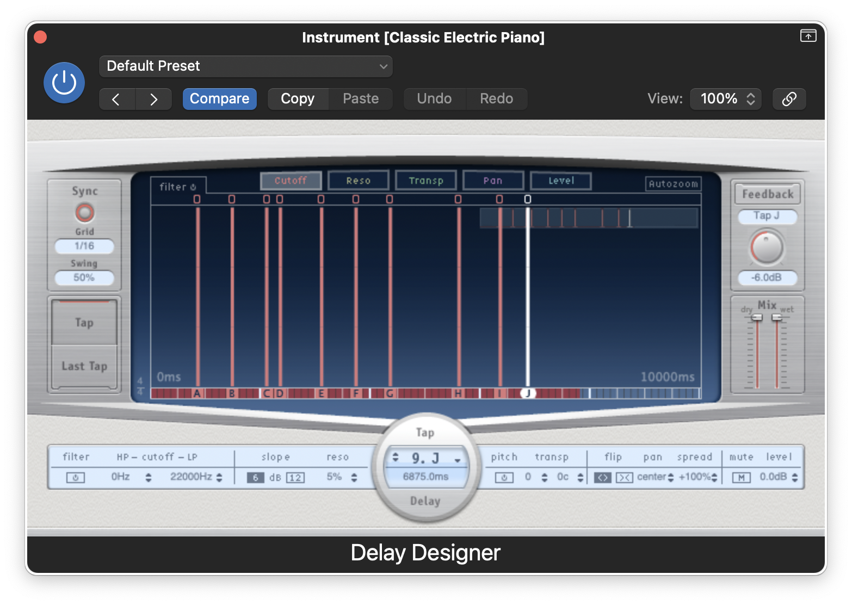This screenshot has width=852, height=605.
Task: Click the Undo button
Action: [x=434, y=99]
